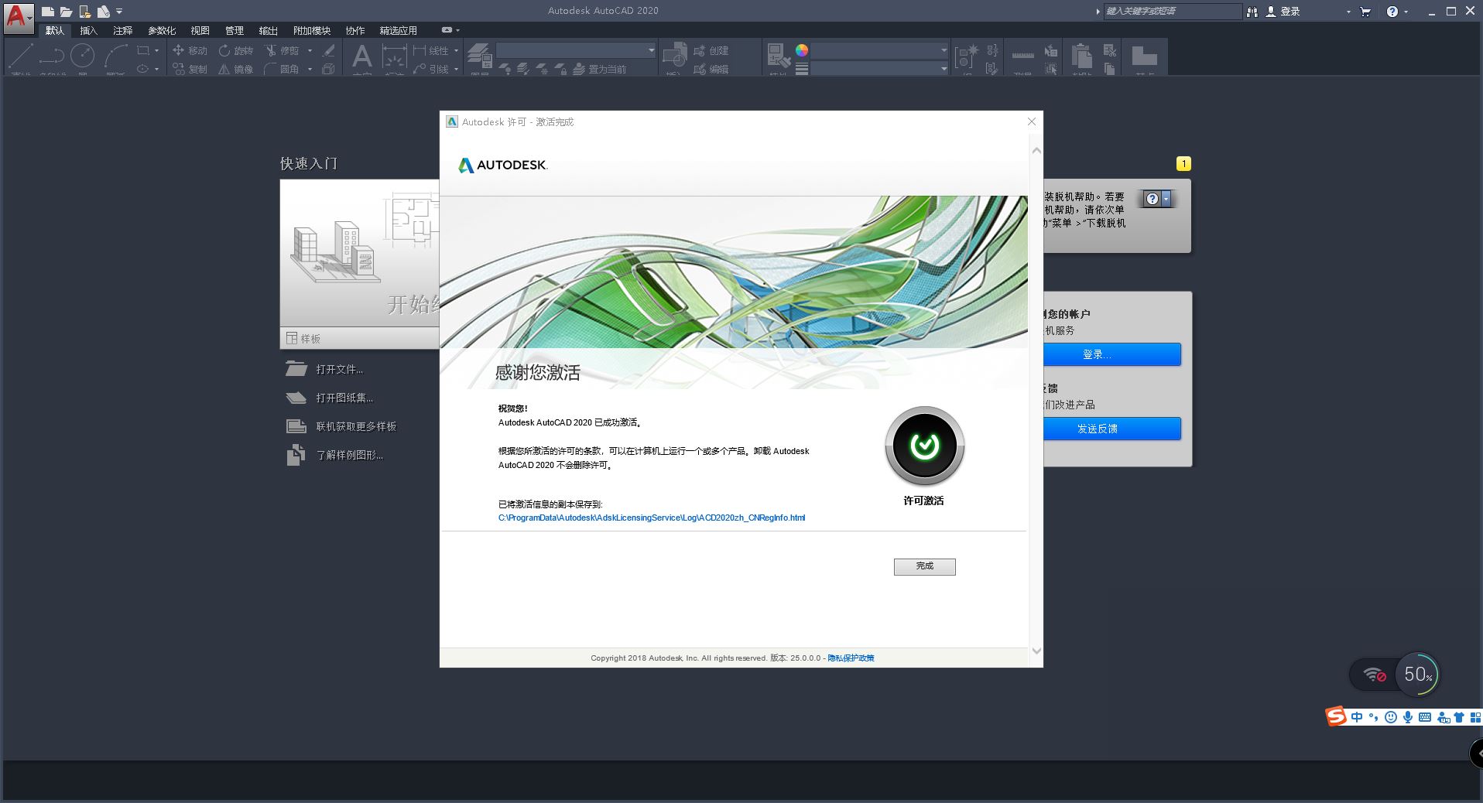Click the binoculars search icon
The width and height of the screenshot is (1483, 803).
tap(1252, 12)
